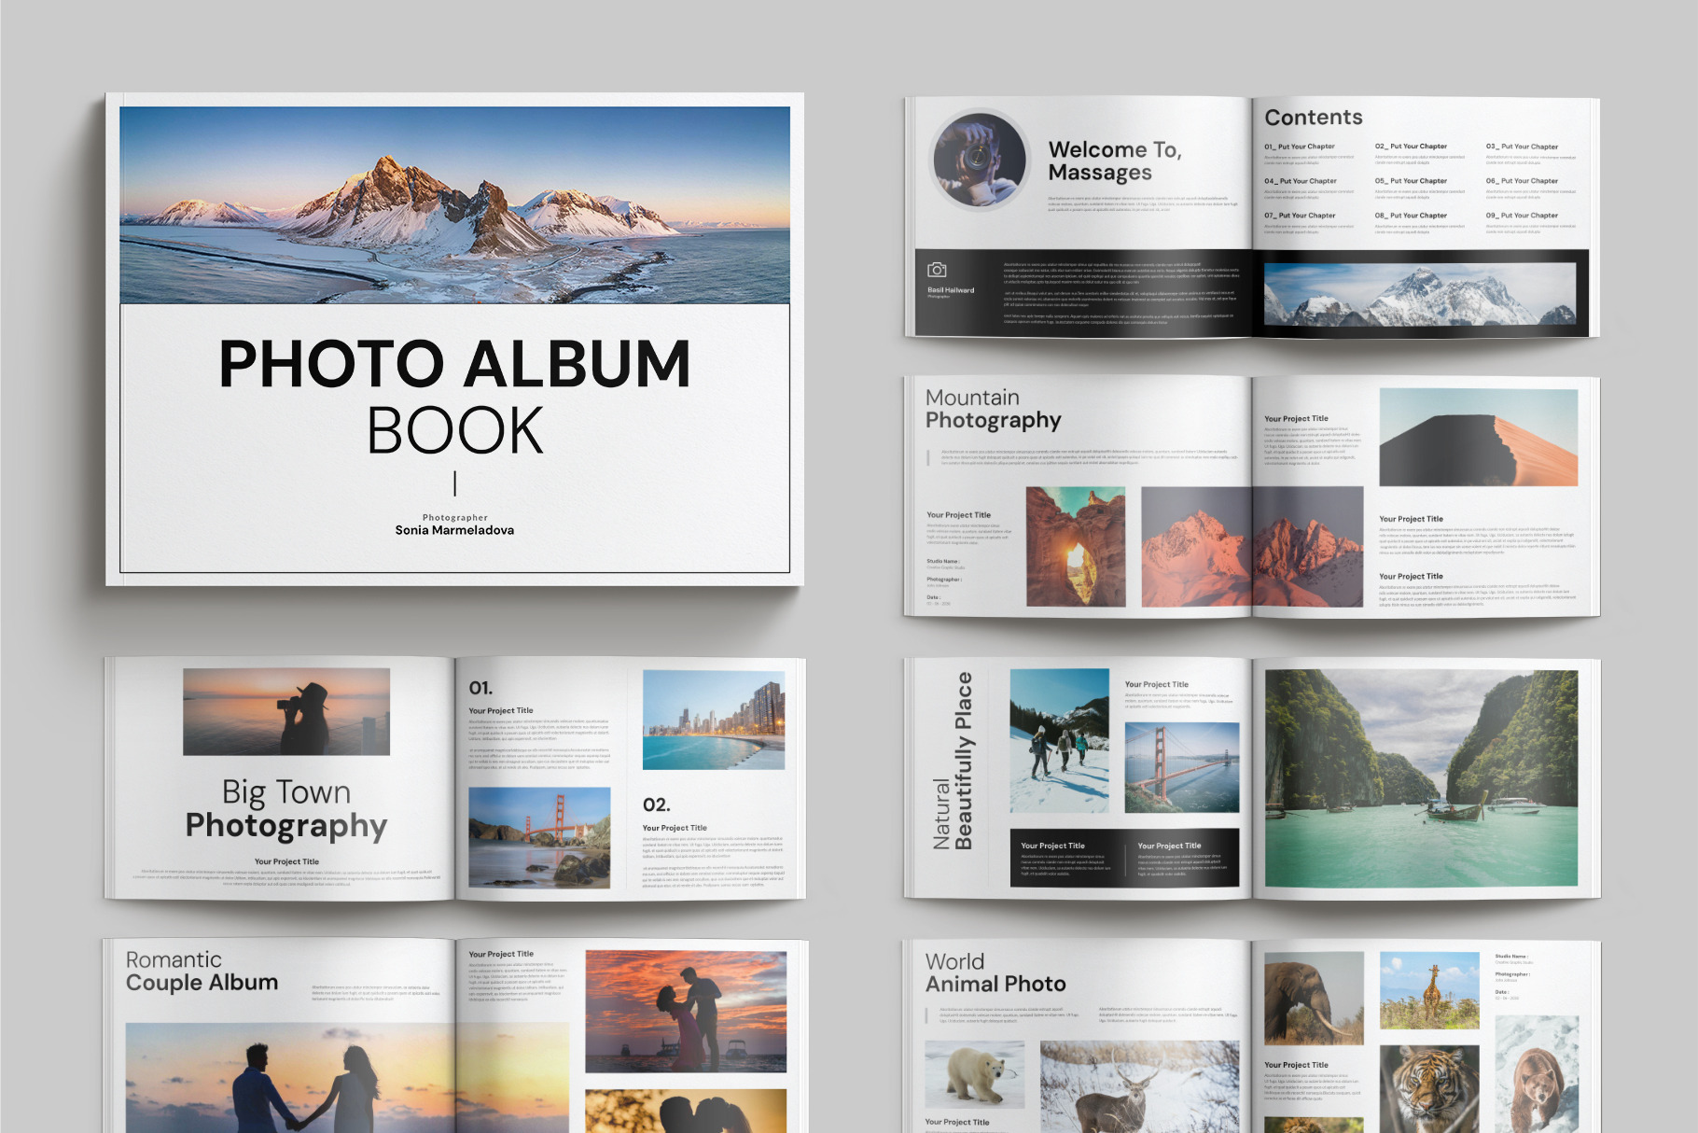Viewport: 1698px width, 1133px height.
Task: Click the PHOTO ALBUM cover title
Action: (x=454, y=364)
